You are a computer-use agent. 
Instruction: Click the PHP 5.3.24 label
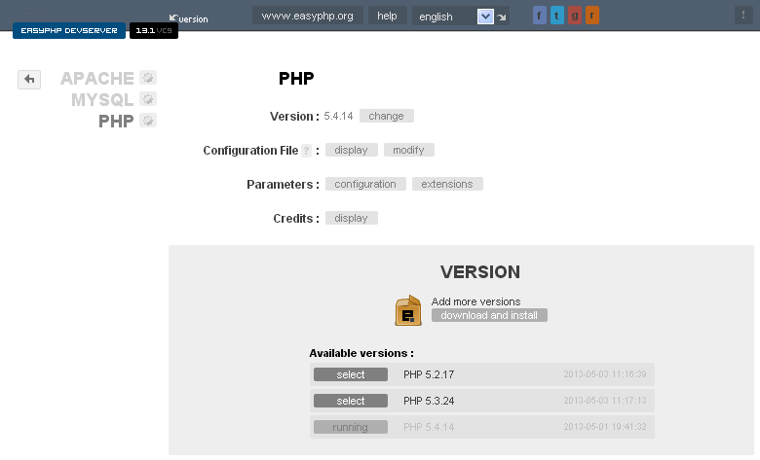coord(429,401)
